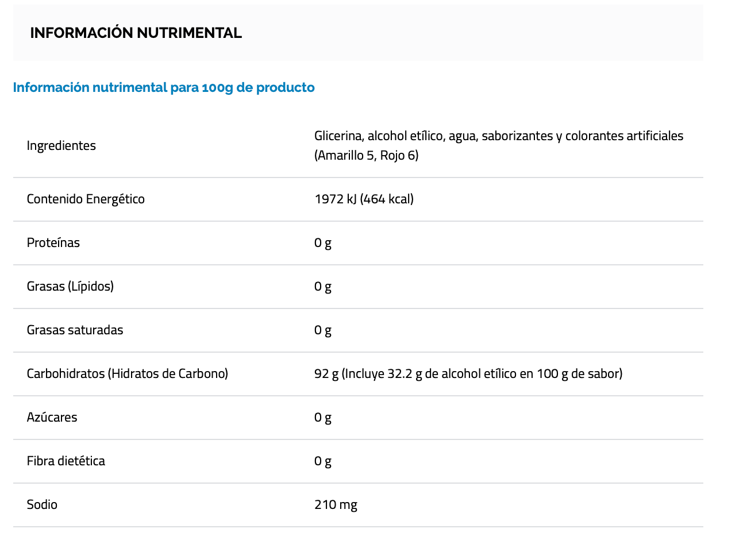Image resolution: width=747 pixels, height=548 pixels.
Task: Click the INFORMACIÓN NUTRIMENTAL section header
Action: pos(136,33)
